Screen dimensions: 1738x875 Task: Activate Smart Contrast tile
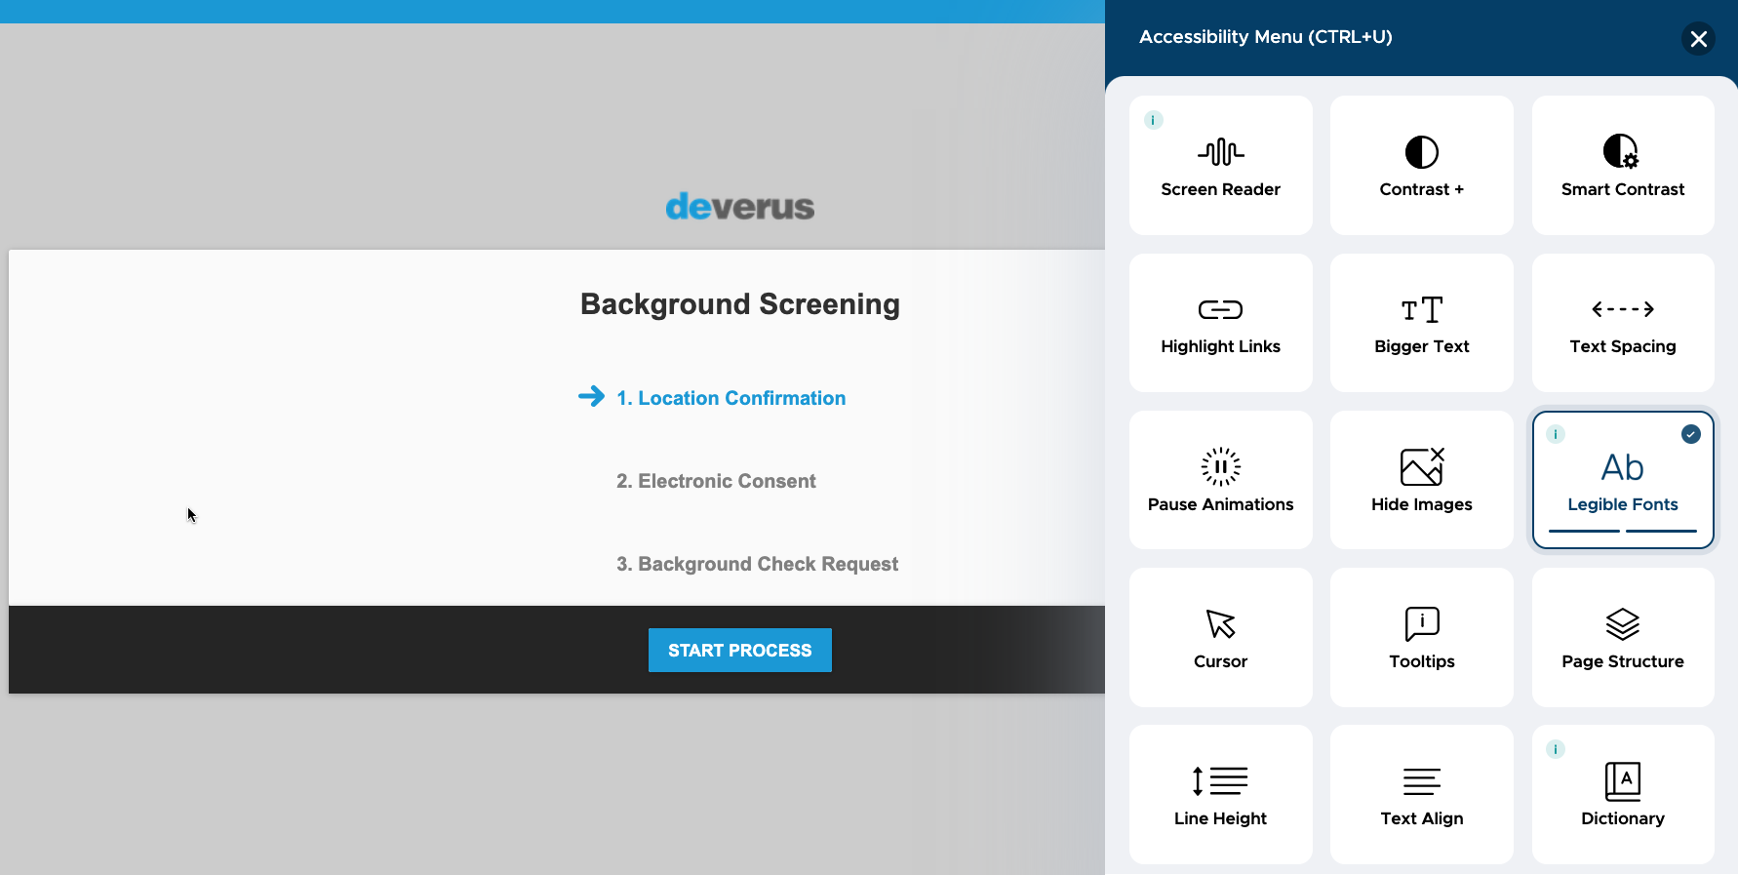point(1623,165)
